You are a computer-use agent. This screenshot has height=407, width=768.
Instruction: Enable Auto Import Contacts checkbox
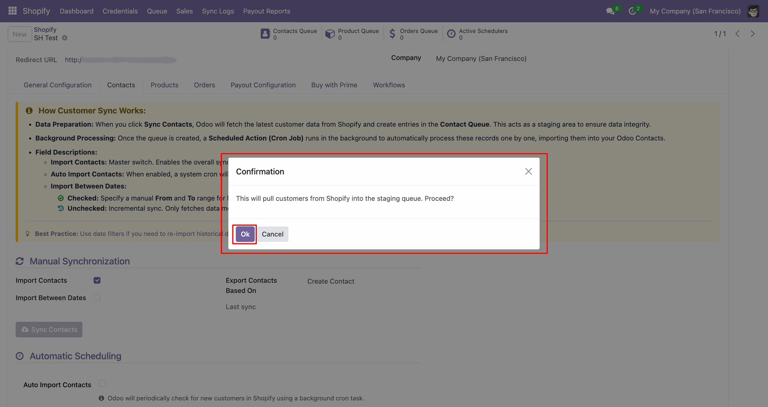click(102, 383)
